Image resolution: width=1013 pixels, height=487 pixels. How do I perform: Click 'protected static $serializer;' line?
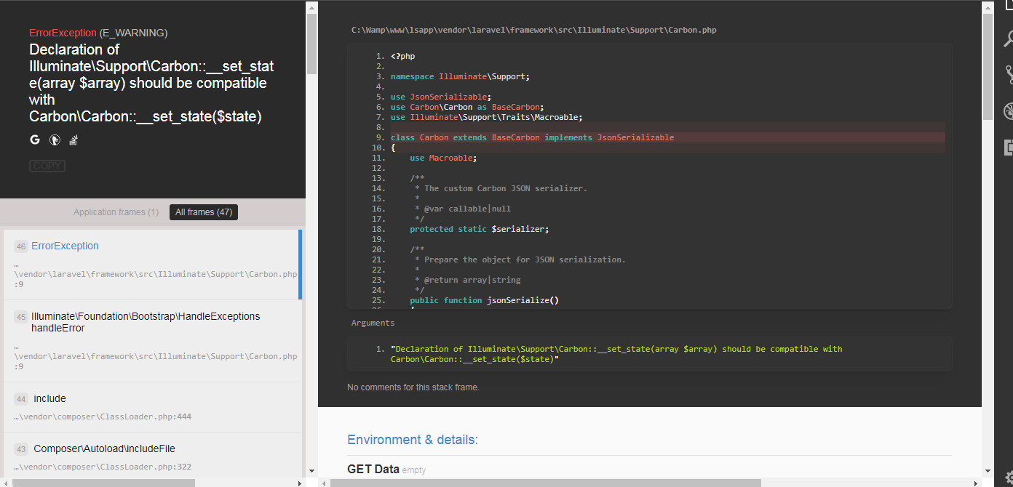479,229
